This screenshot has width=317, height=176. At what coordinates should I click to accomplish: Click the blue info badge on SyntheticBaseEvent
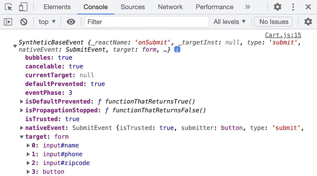tap(177, 49)
